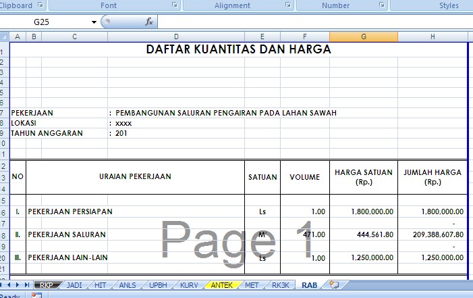Open Font group dialog launcher

tap(174, 5)
